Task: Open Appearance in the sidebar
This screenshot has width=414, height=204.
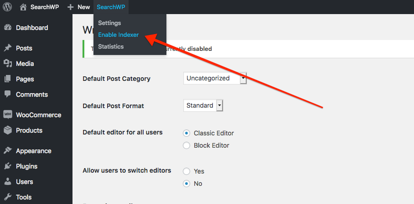Action: pos(34,151)
